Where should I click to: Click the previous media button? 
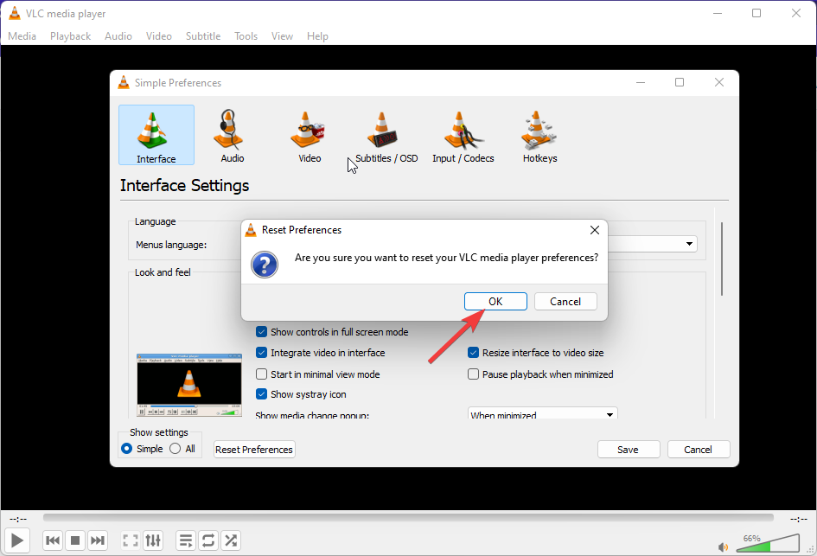pos(53,540)
